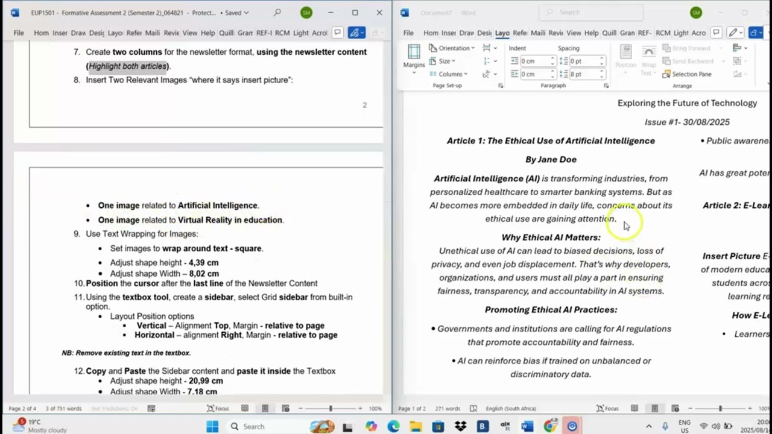Image resolution: width=772 pixels, height=434 pixels.
Task: Open the Columns dropdown
Action: (448, 74)
